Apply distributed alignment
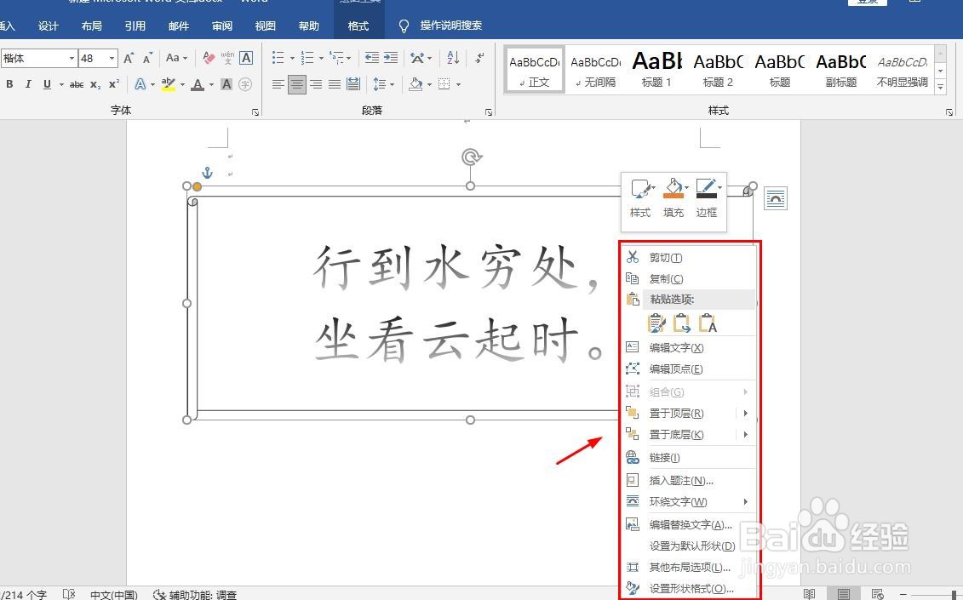 pos(353,84)
